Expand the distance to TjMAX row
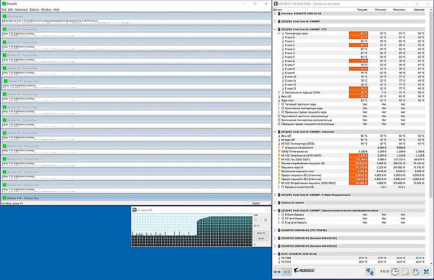 click(x=279, y=92)
